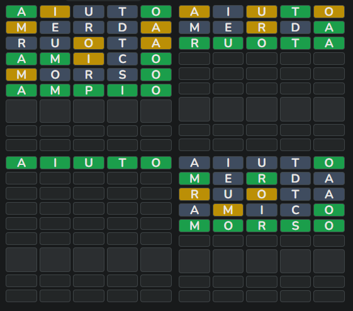Select green U tile of RUOTA, top-right board

click(228, 43)
